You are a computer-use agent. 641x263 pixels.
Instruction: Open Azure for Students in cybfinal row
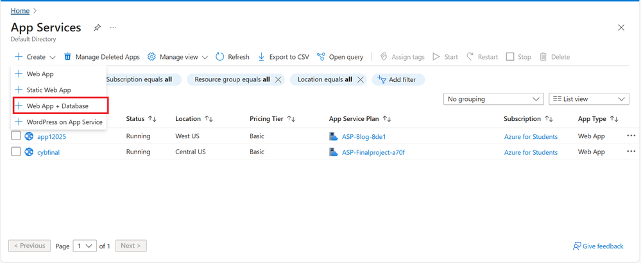[531, 152]
